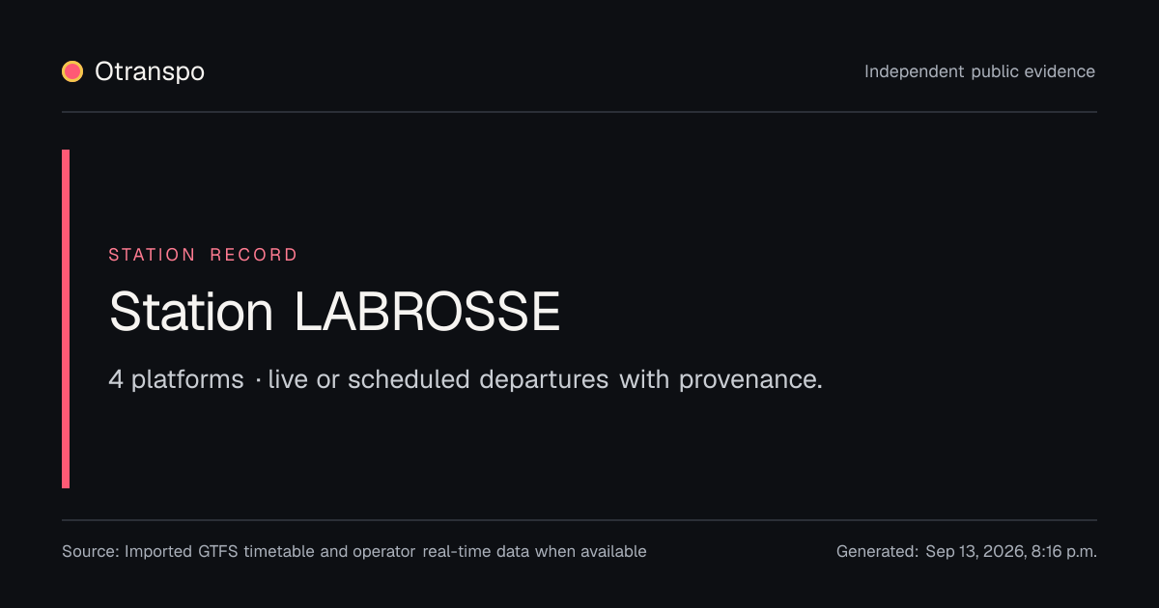The height and width of the screenshot is (608, 1159).
Task: Click the footer divider line
Action: [579, 520]
